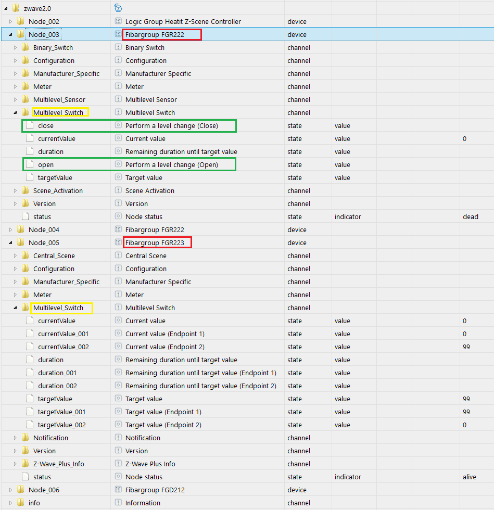Click device icon beside Fibargroup FGR223
Image resolution: width=494 pixels, height=510 pixels.
click(x=118, y=243)
